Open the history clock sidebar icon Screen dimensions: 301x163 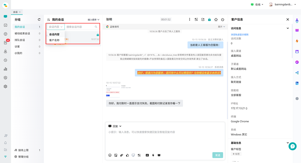(5, 60)
